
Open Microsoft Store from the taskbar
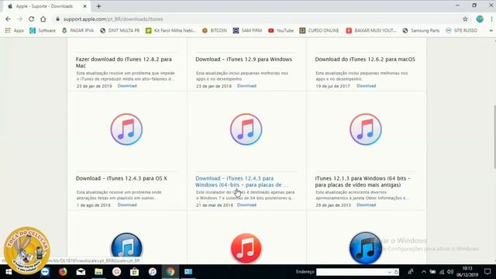[134, 272]
